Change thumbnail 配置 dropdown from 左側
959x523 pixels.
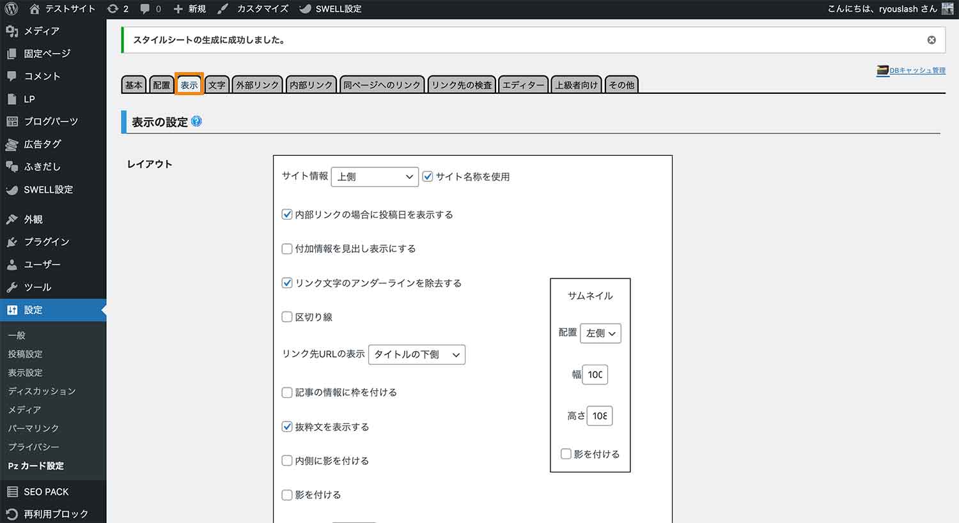(600, 333)
